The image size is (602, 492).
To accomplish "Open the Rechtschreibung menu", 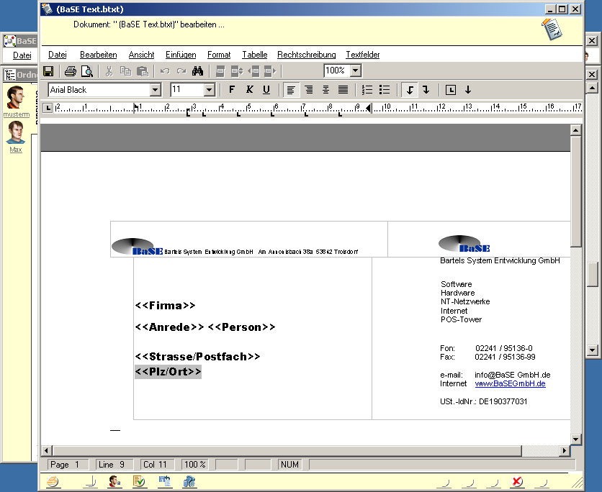I will pos(307,55).
